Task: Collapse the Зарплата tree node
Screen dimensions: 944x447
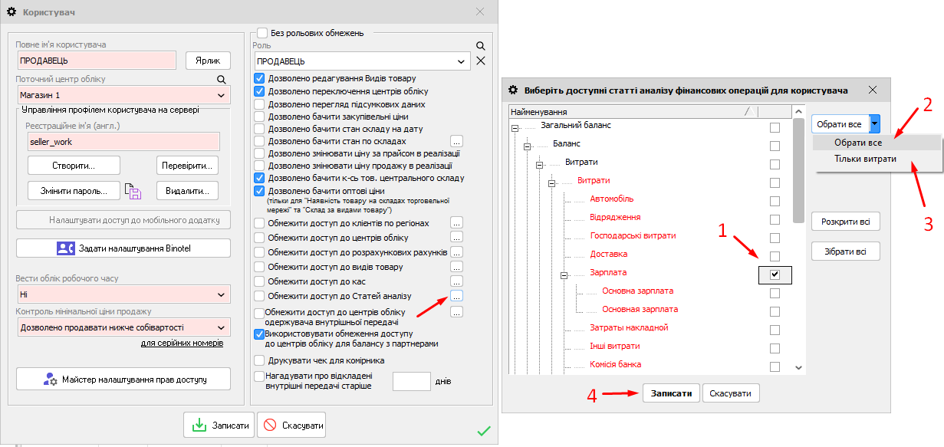Action: (563, 274)
